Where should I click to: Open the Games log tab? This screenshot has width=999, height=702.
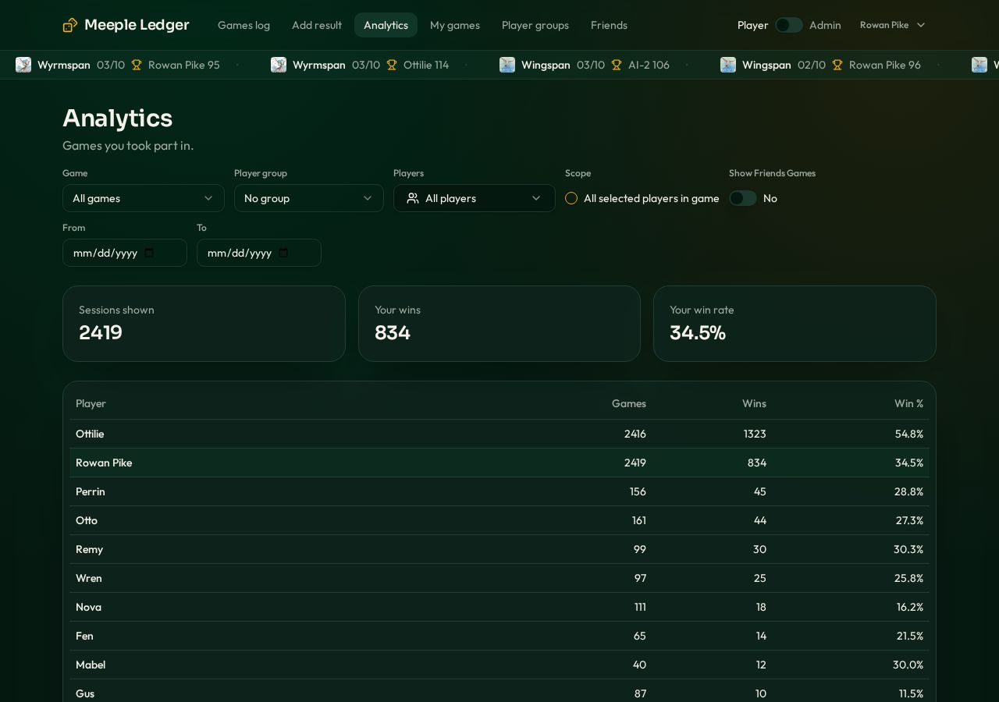pyautogui.click(x=244, y=25)
